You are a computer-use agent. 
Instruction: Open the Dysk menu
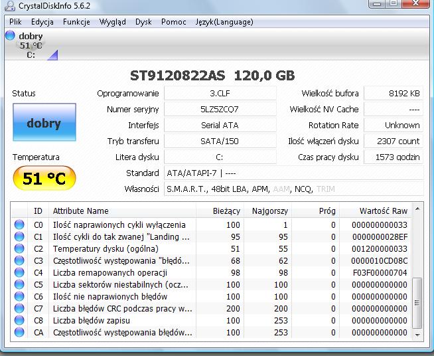point(143,22)
